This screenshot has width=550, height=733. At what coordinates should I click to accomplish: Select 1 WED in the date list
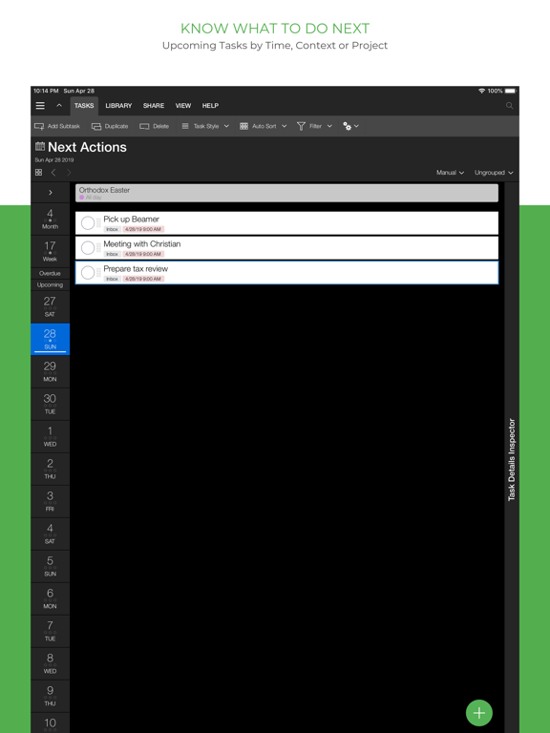coord(50,436)
